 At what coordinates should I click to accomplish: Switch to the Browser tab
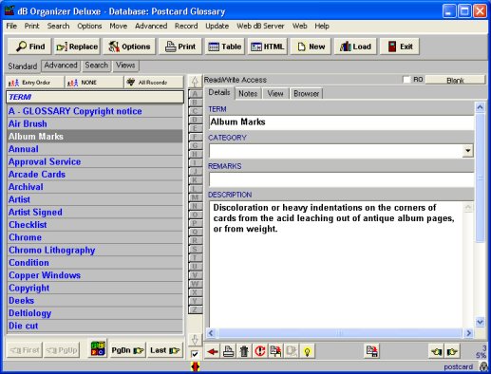(x=306, y=94)
